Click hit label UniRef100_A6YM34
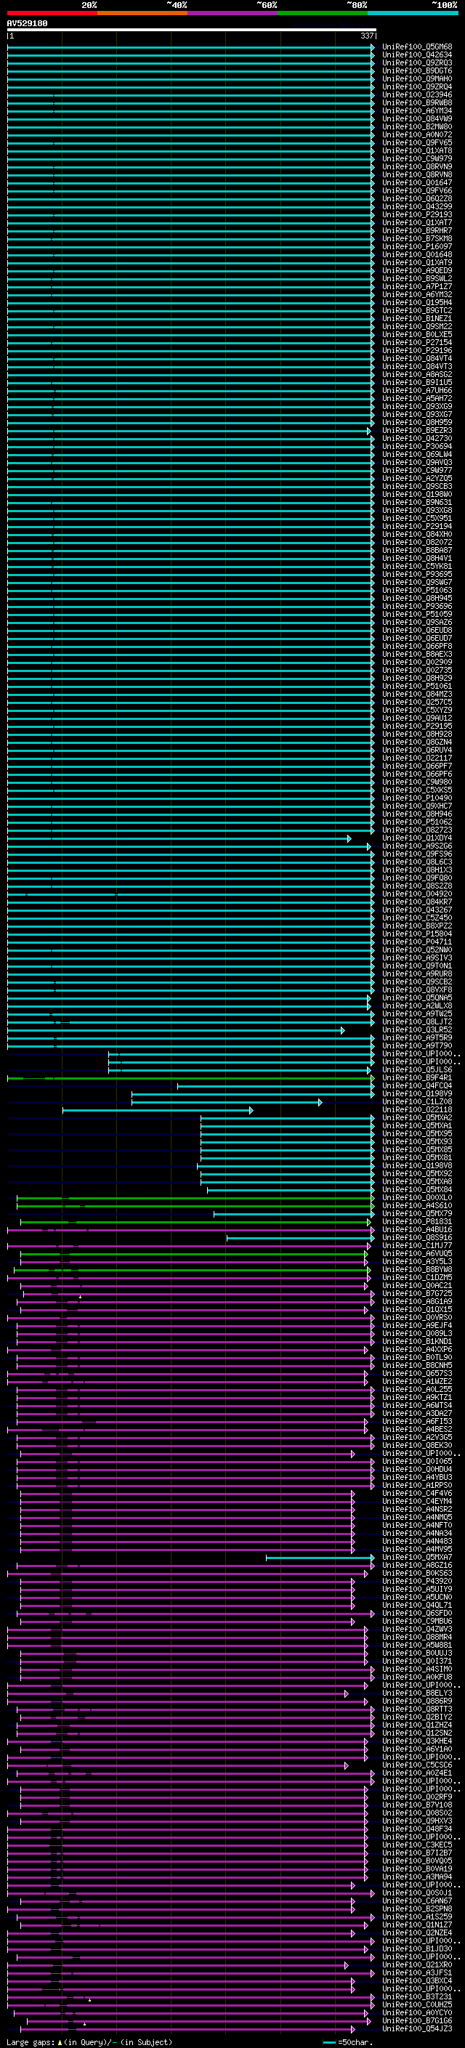 pos(416,110)
